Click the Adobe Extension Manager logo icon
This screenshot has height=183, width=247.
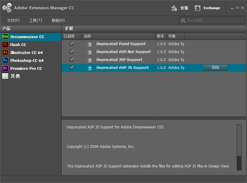tap(7, 8)
